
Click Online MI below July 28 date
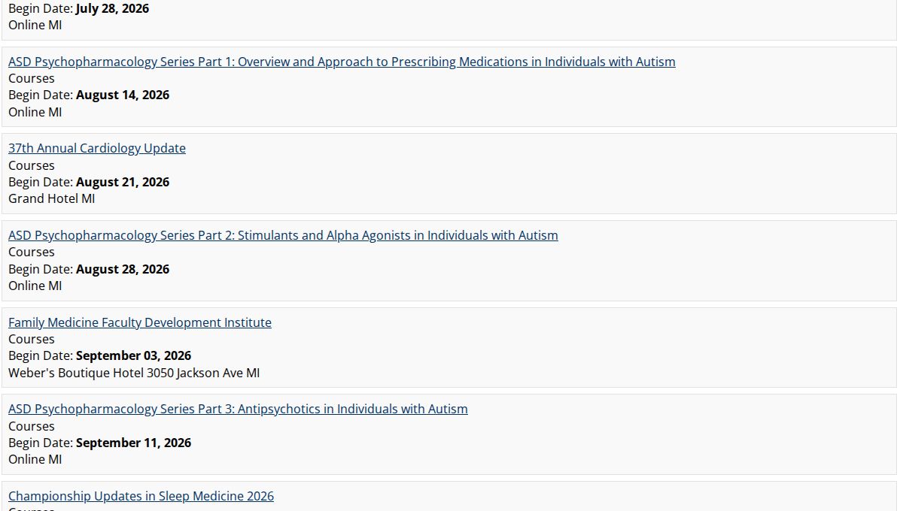click(x=35, y=25)
